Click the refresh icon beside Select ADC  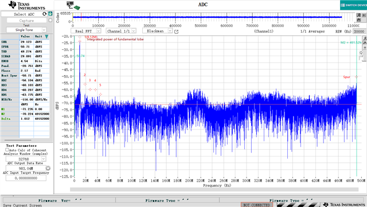[44, 14]
